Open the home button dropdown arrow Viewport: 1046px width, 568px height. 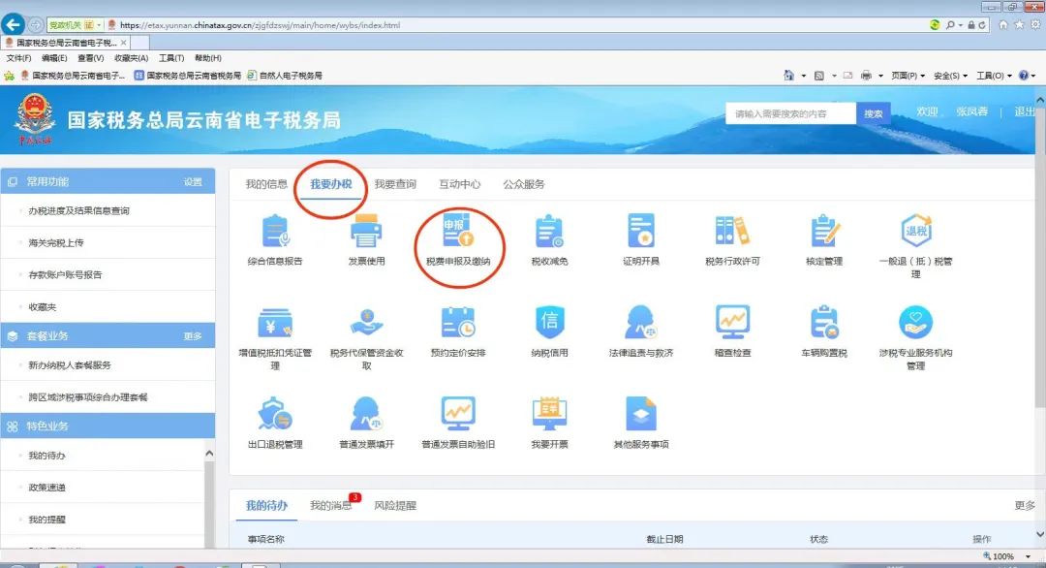(803, 76)
